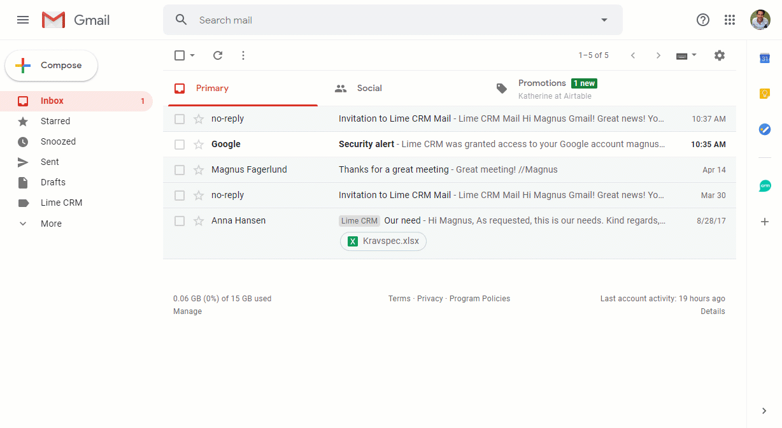This screenshot has width=782, height=428.
Task: Click the Gmail logo
Action: 76,20
